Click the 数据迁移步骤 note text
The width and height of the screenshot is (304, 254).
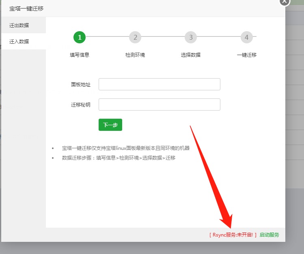pos(119,158)
